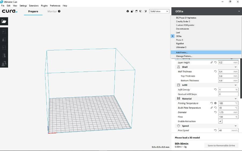Collapse the Material settings section

[236, 99]
